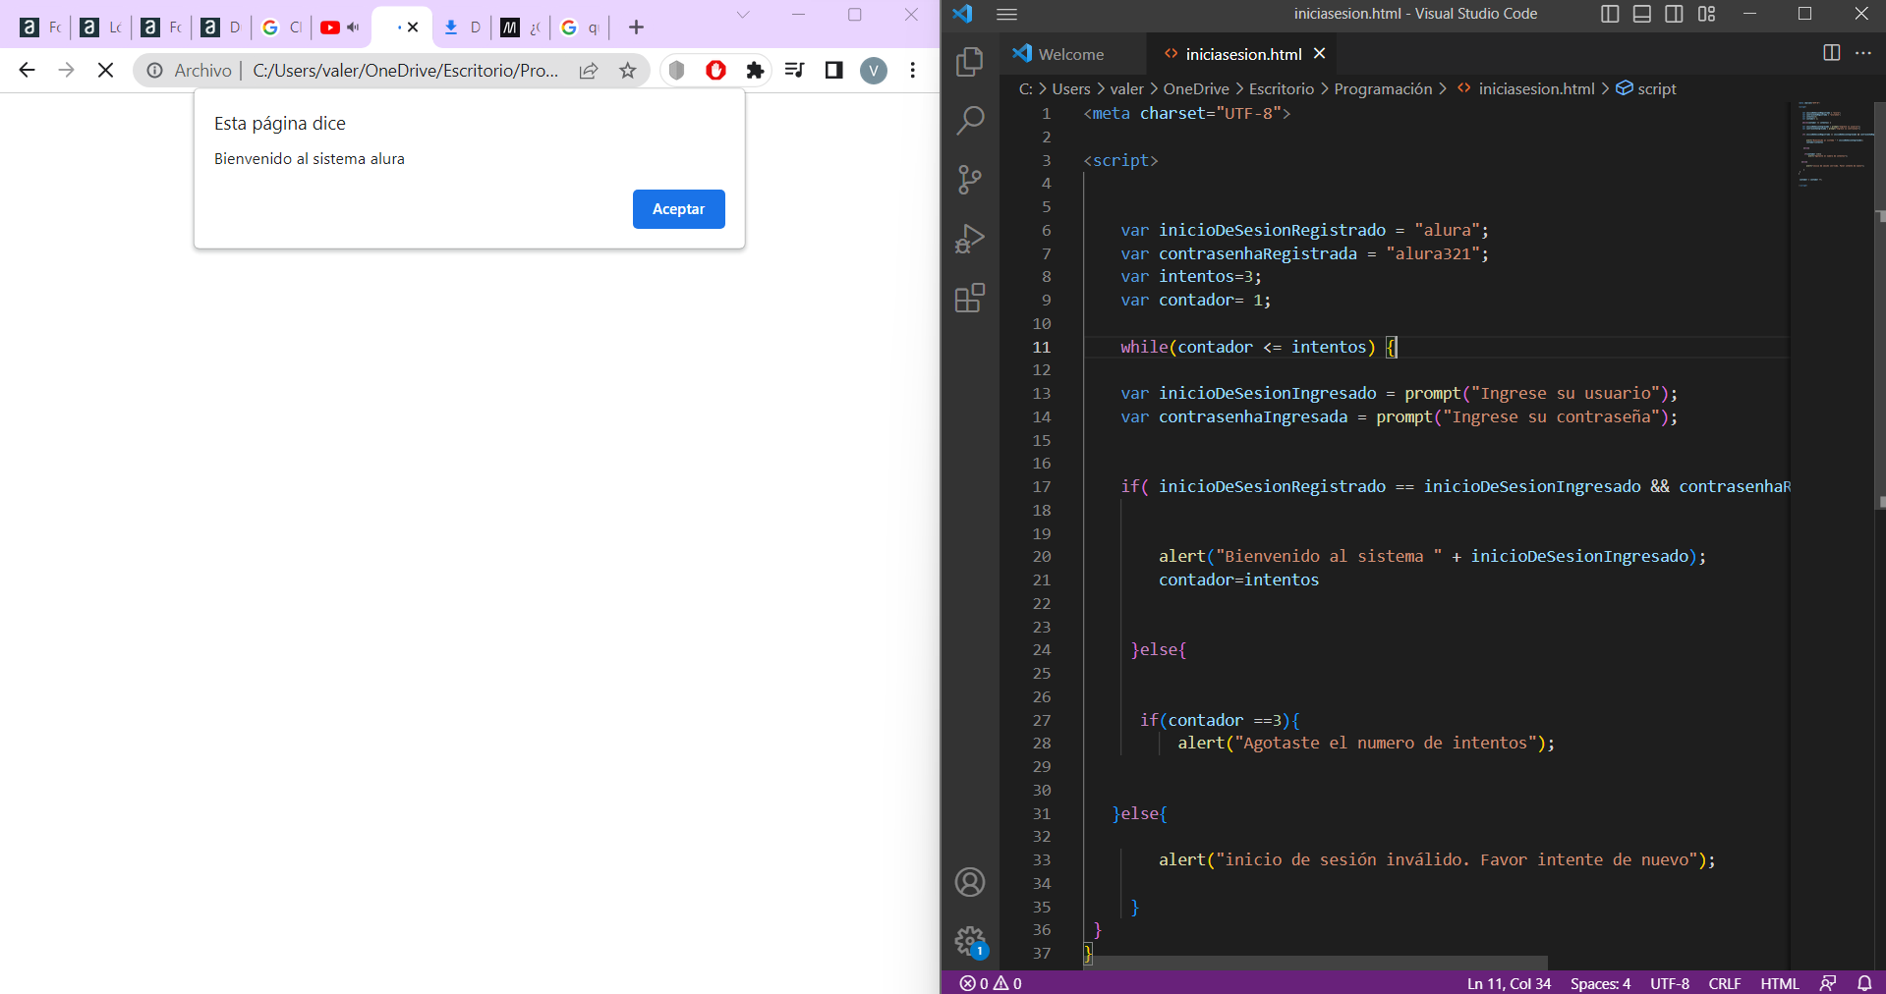This screenshot has height=994, width=1886.
Task: Open the Extensions view
Action: point(970,298)
